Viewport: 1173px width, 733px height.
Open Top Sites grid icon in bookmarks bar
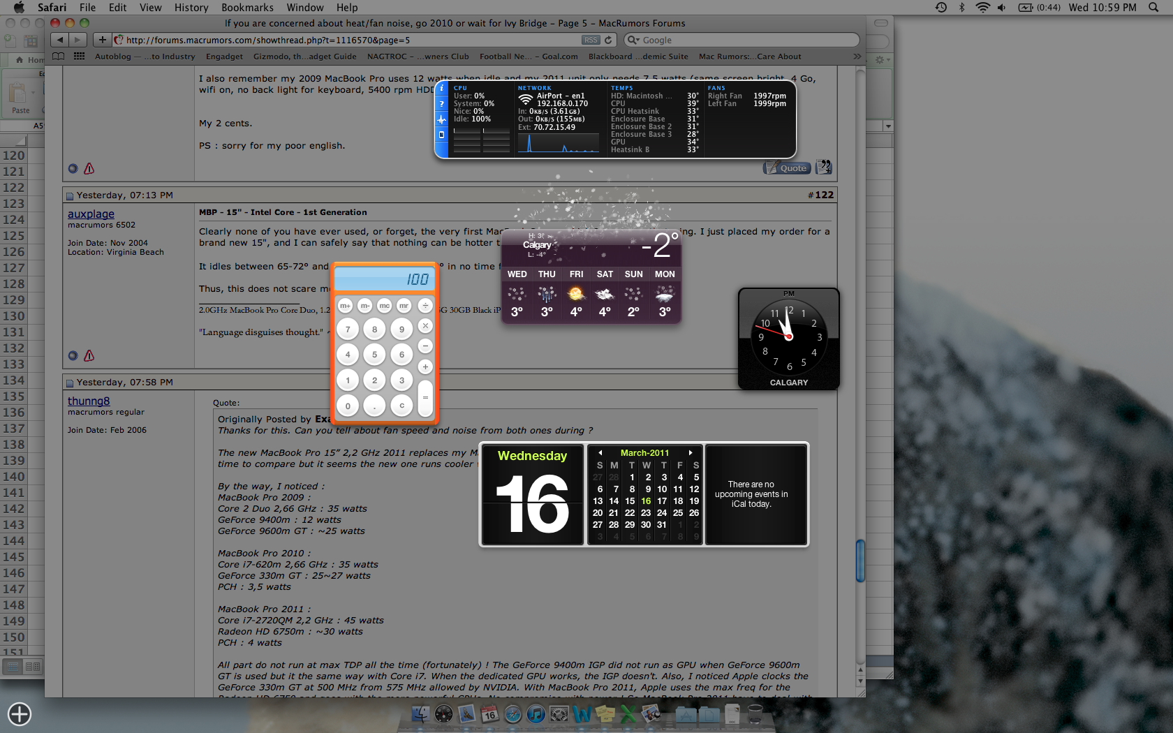coord(80,57)
